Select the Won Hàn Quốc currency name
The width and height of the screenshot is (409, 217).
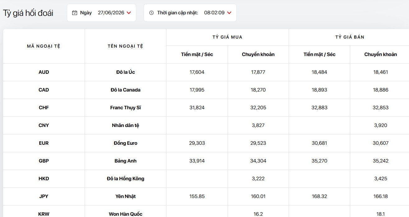(125, 214)
